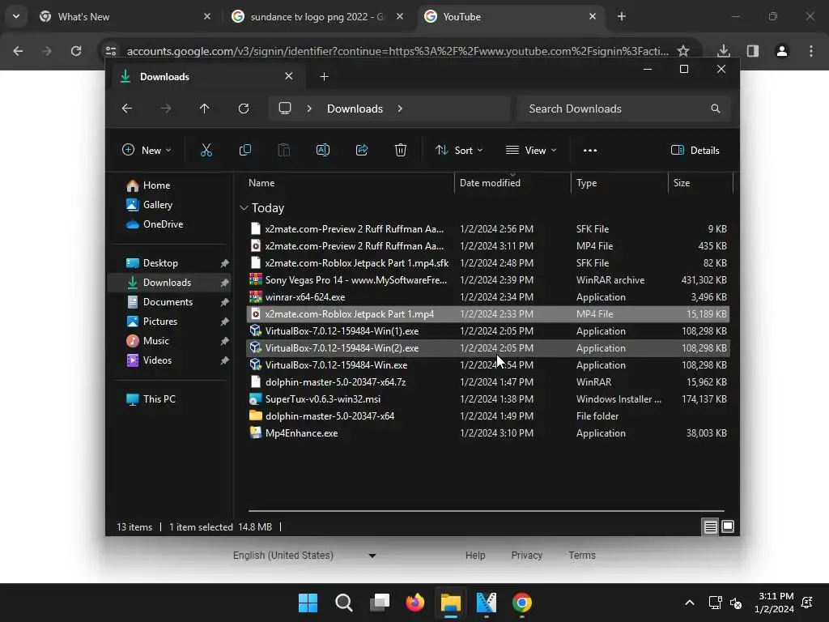
Task: Go back in File Explorer
Action: tap(127, 109)
